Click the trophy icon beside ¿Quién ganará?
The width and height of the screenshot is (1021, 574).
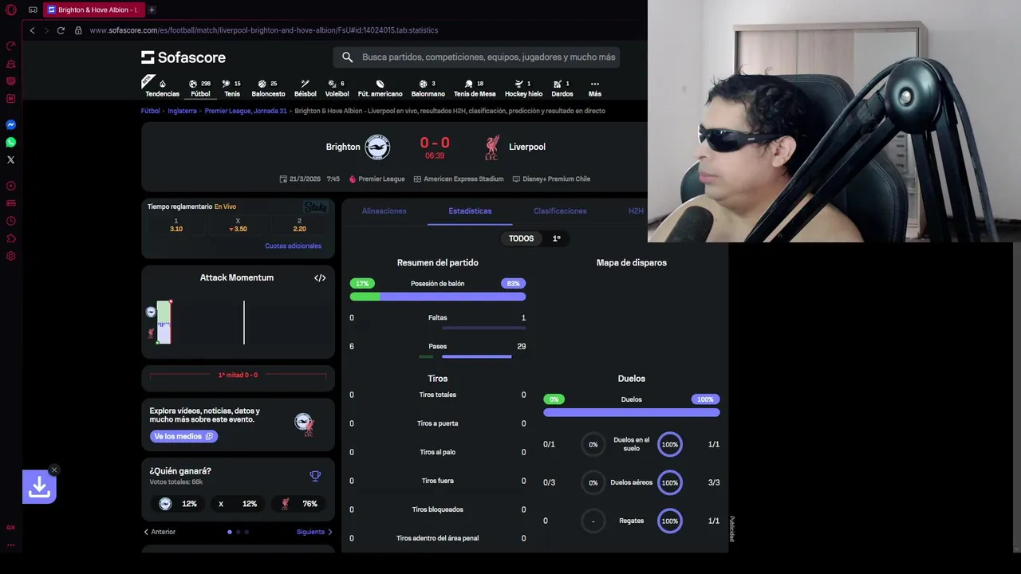pos(315,476)
